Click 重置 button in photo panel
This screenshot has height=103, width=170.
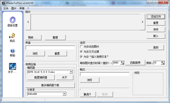point(156,23)
